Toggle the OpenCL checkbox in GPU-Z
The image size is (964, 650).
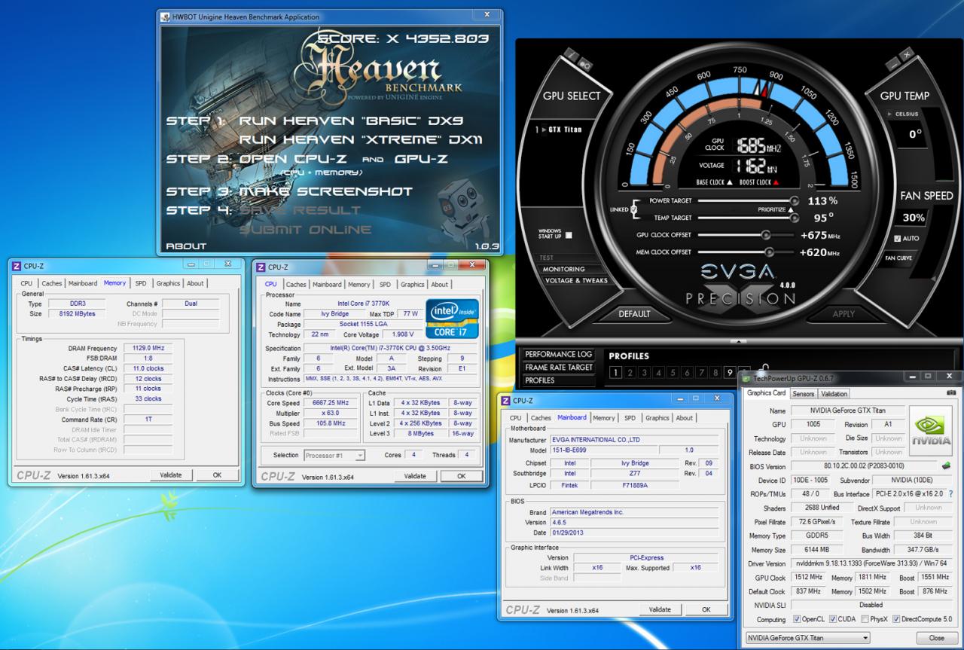click(797, 619)
